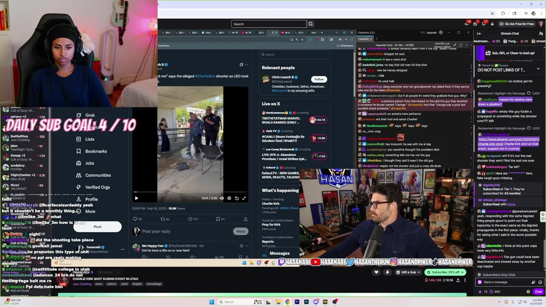Collapse the Stream Chat panel
546x307 pixels.
click(479, 34)
